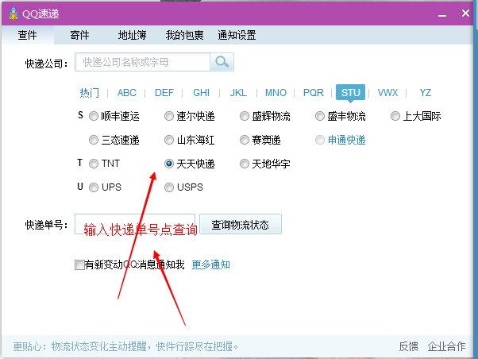This screenshot has height=359, width=478.
Task: Select the 热门 company filter
Action: tap(89, 92)
